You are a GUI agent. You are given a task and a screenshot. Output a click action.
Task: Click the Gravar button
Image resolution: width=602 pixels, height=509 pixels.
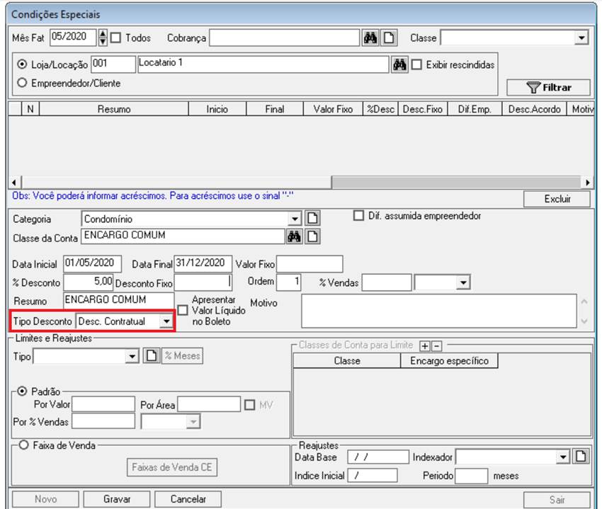click(x=117, y=499)
